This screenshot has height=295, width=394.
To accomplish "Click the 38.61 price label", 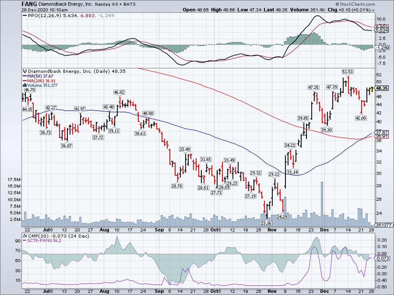I will [140, 133].
